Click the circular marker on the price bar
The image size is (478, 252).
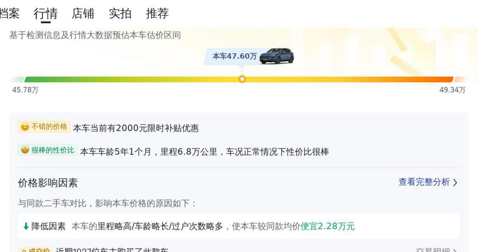coord(242,79)
